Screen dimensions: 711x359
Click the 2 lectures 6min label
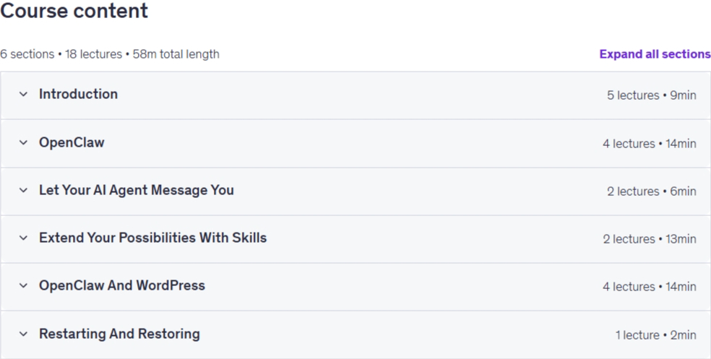pyautogui.click(x=652, y=191)
